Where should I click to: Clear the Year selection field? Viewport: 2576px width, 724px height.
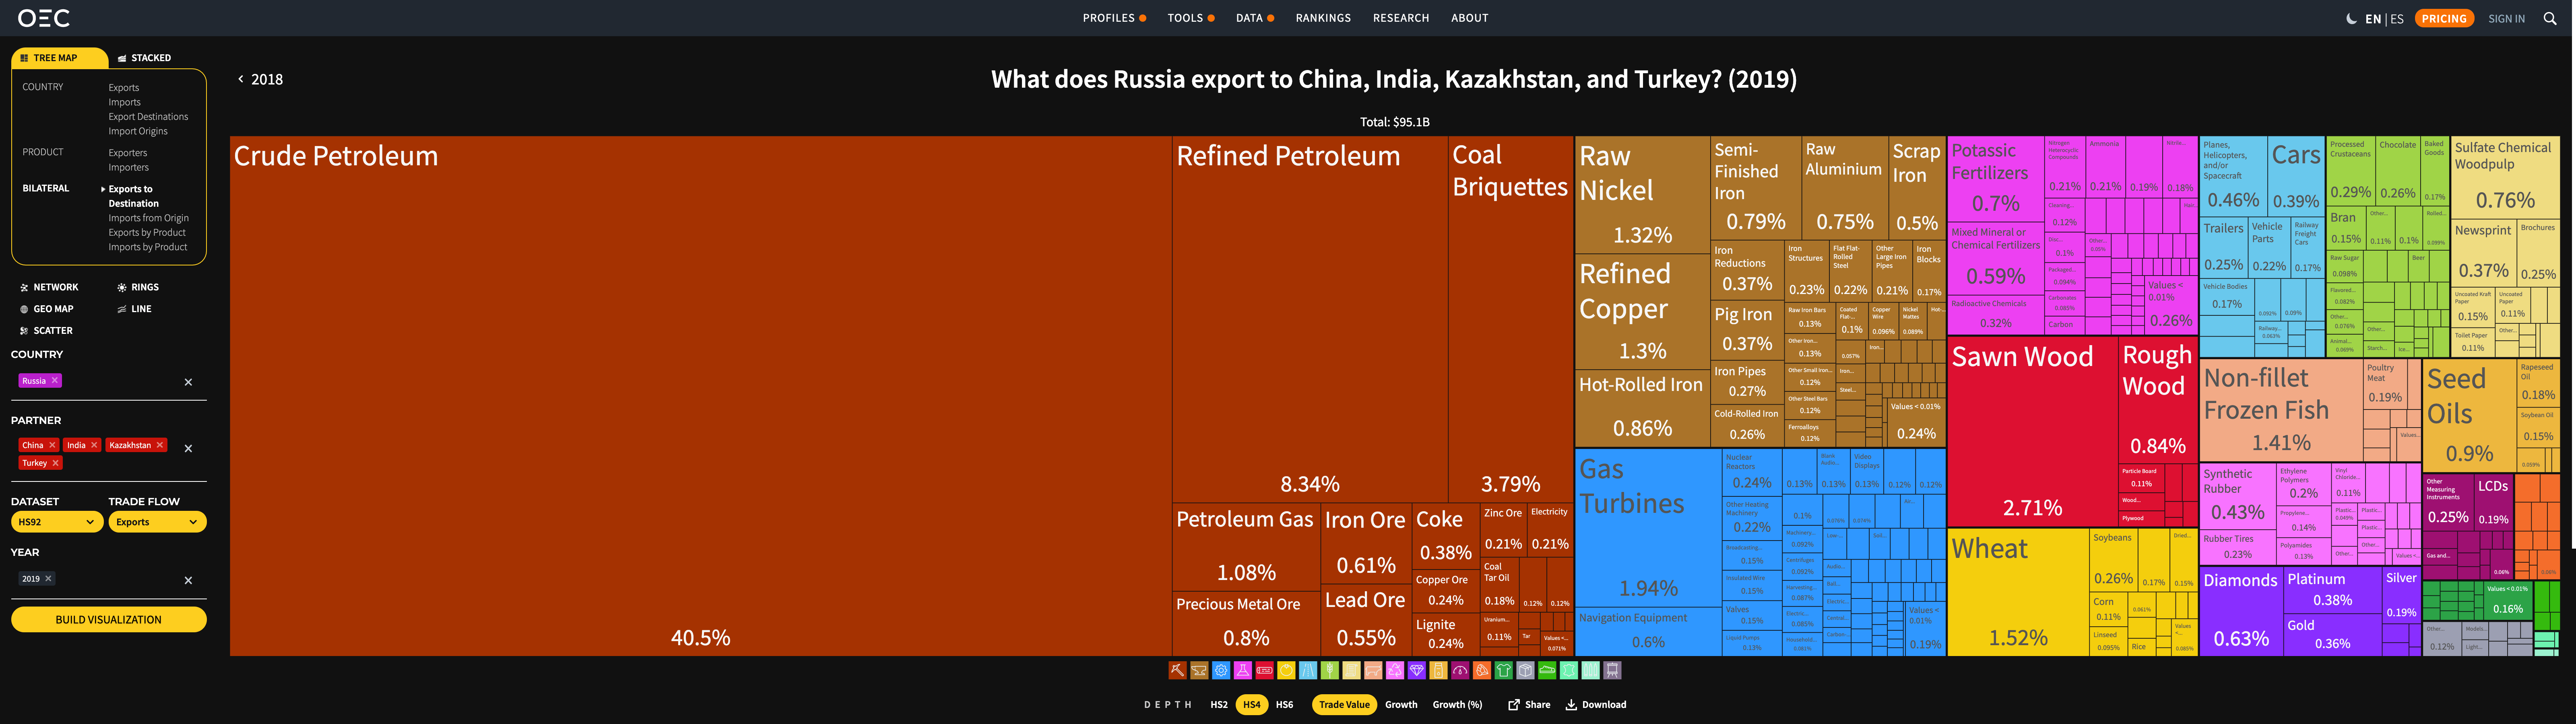point(188,580)
